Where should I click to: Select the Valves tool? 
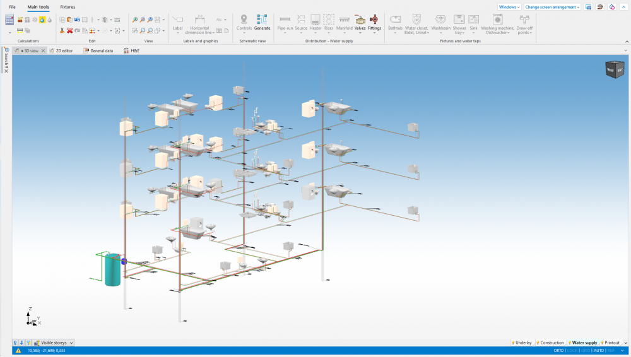coord(360,22)
